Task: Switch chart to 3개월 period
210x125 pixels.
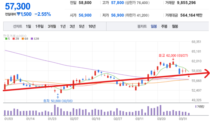Action: pos(52,26)
